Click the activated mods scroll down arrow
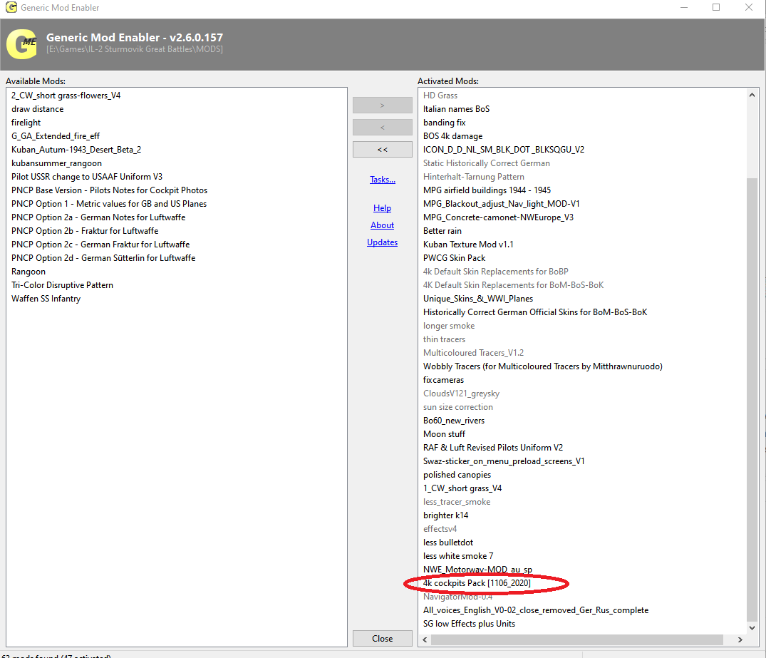Viewport: 766px width, 658px height. point(752,627)
